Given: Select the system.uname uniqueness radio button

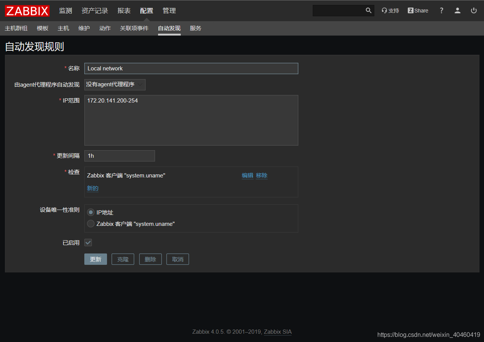Looking at the screenshot, I should 91,224.
